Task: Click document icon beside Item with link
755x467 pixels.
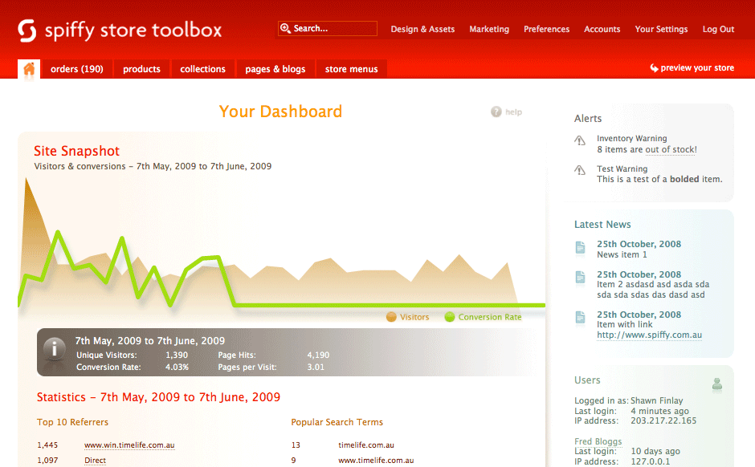Action: click(580, 318)
